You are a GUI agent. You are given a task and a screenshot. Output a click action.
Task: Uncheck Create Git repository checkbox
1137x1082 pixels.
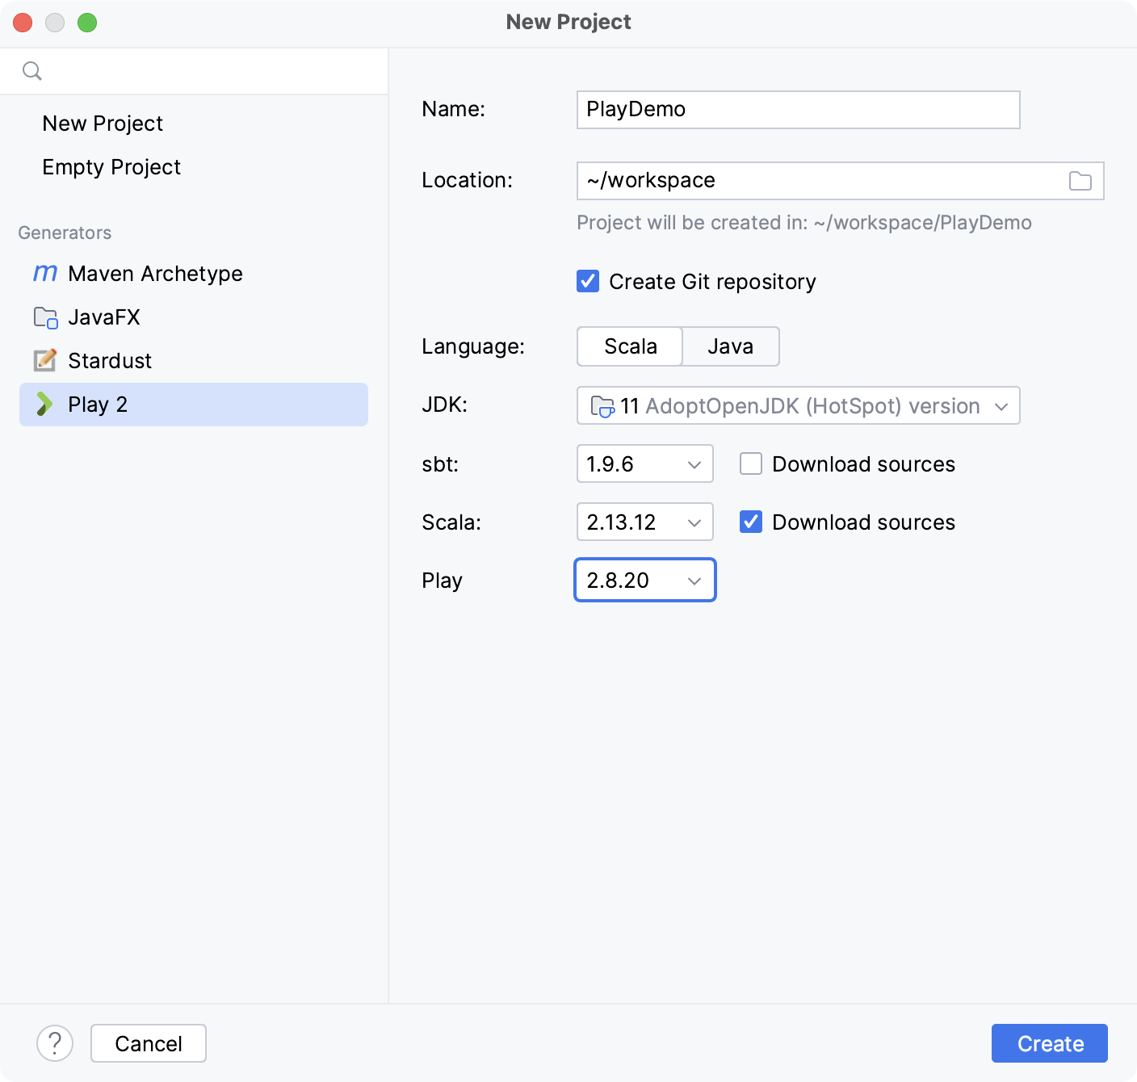pos(588,281)
